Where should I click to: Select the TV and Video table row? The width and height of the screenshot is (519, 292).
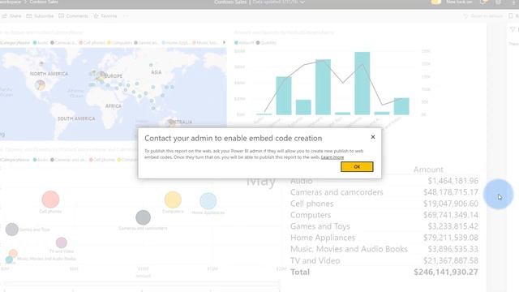[x=384, y=260]
